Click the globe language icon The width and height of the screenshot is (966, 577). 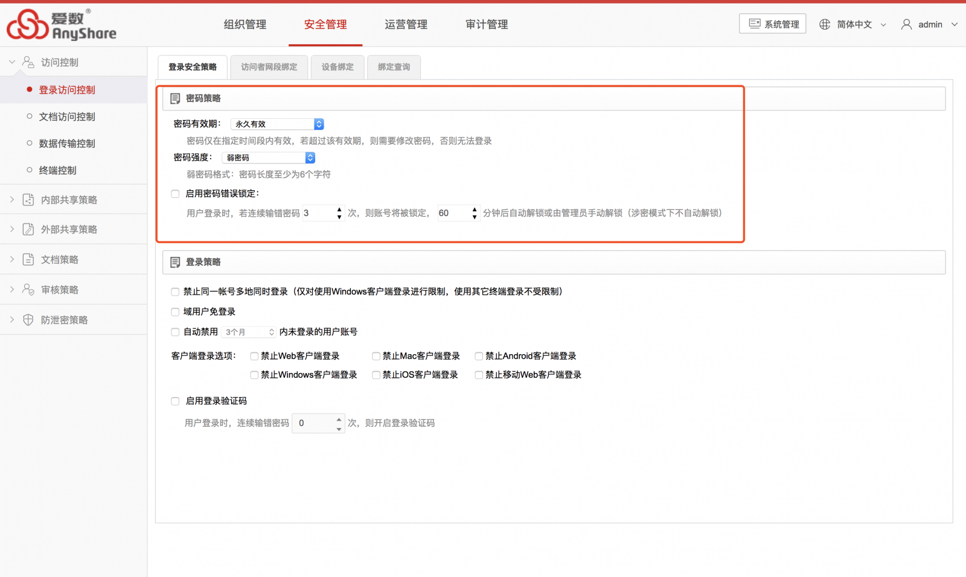click(824, 24)
